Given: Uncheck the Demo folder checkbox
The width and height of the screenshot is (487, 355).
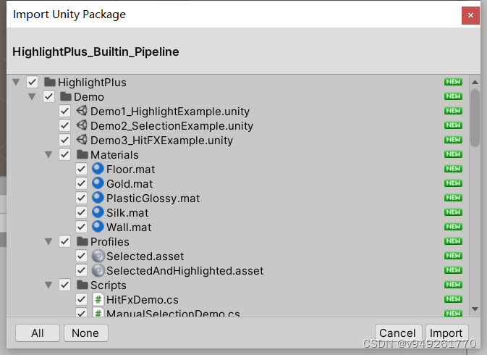Looking at the screenshot, I should click(48, 96).
